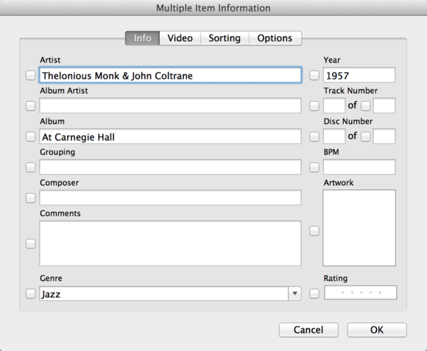Click the Composer text field
427x351 pixels.
click(x=171, y=198)
